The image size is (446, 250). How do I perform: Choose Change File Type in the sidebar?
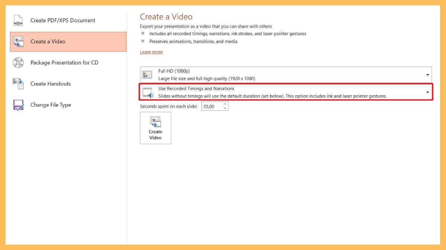(x=51, y=105)
